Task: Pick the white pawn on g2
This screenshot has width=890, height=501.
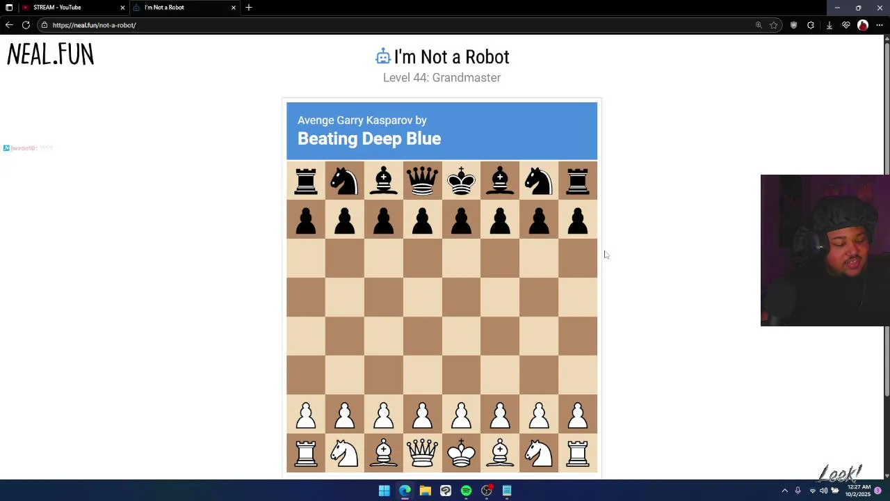Action: 539,415
